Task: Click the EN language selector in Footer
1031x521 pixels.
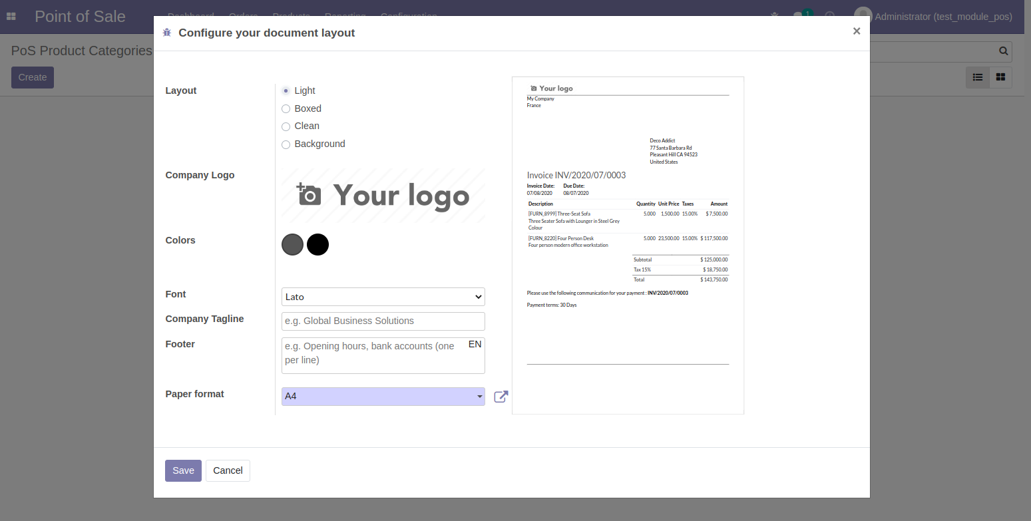Action: click(x=475, y=345)
